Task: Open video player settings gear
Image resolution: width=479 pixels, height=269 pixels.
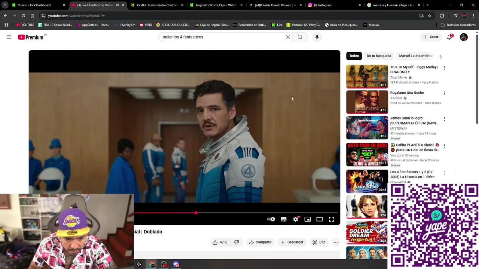Action: click(296, 219)
